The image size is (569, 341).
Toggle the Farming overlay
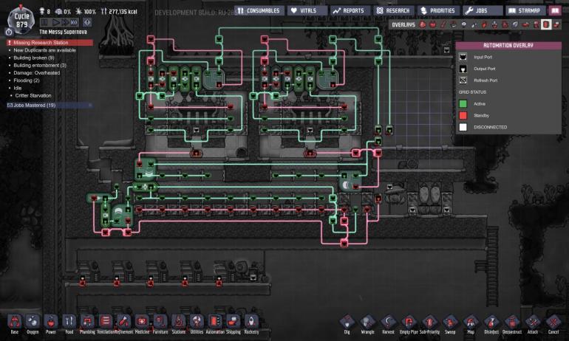coord(515,24)
